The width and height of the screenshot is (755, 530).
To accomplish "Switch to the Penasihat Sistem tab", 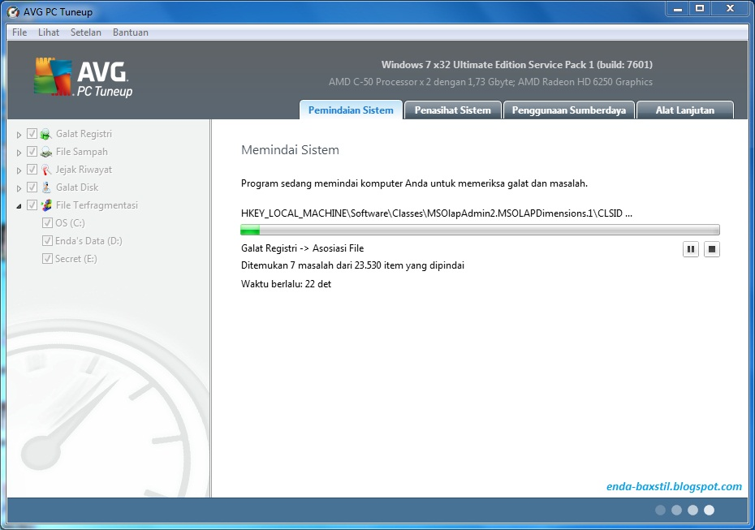I will [453, 110].
